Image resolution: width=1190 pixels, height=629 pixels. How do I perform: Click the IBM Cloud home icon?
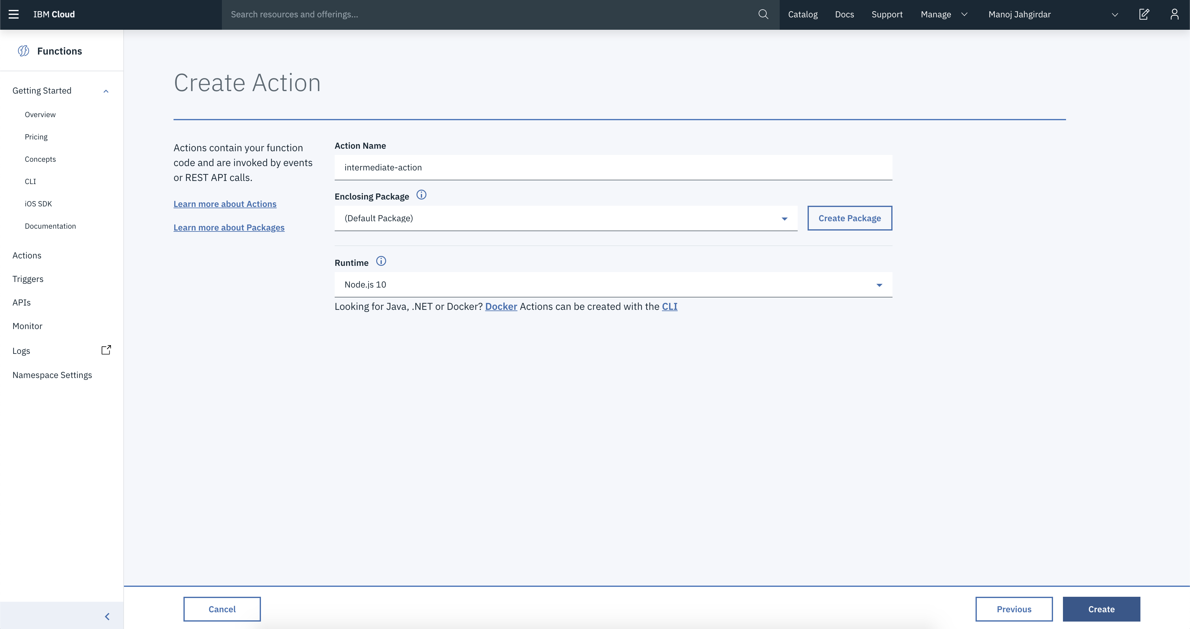pos(54,14)
